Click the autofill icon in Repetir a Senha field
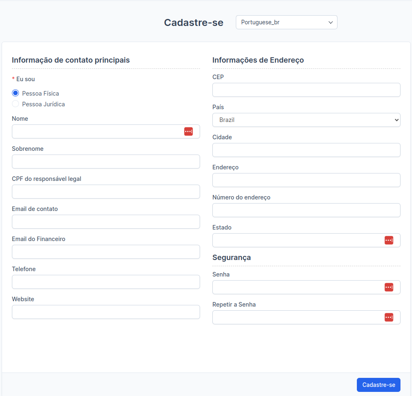The image size is (412, 396). click(x=389, y=317)
